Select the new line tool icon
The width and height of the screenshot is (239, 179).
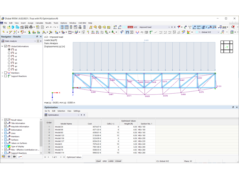point(10,32)
